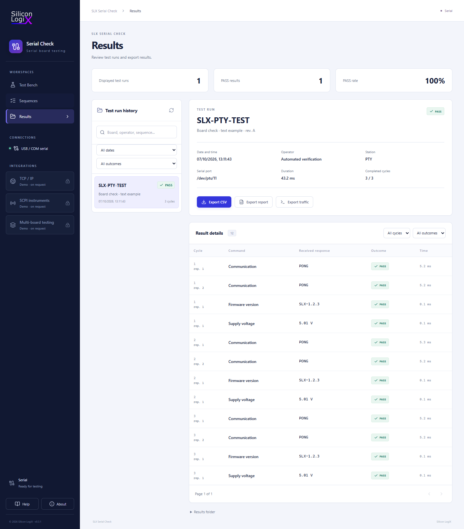
Task: Expand the Results folder disclosure
Action: click(203, 512)
